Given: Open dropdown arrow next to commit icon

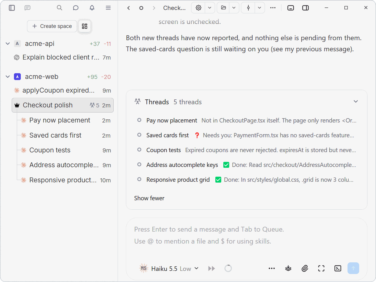Looking at the screenshot, I should [x=259, y=8].
